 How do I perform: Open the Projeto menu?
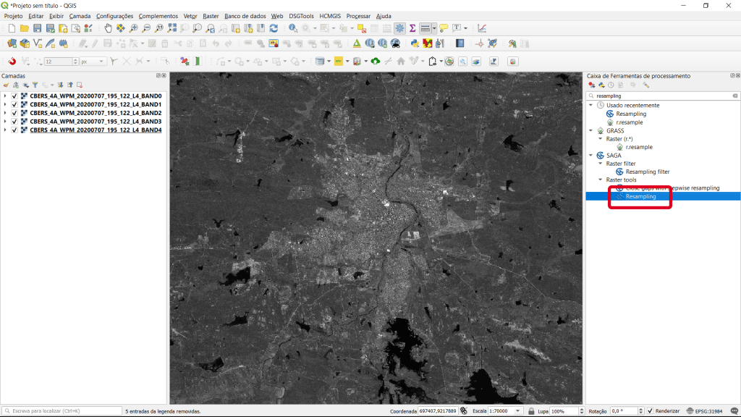[x=13, y=16]
